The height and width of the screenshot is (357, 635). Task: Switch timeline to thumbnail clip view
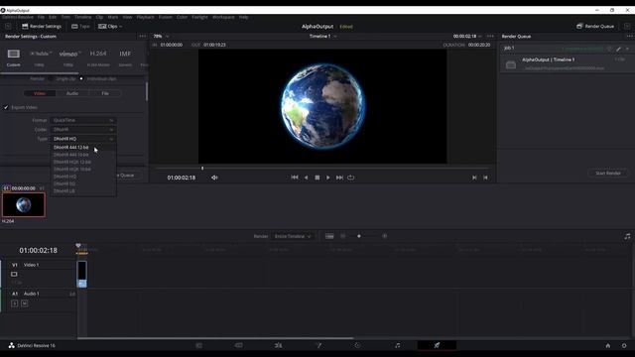(x=329, y=236)
